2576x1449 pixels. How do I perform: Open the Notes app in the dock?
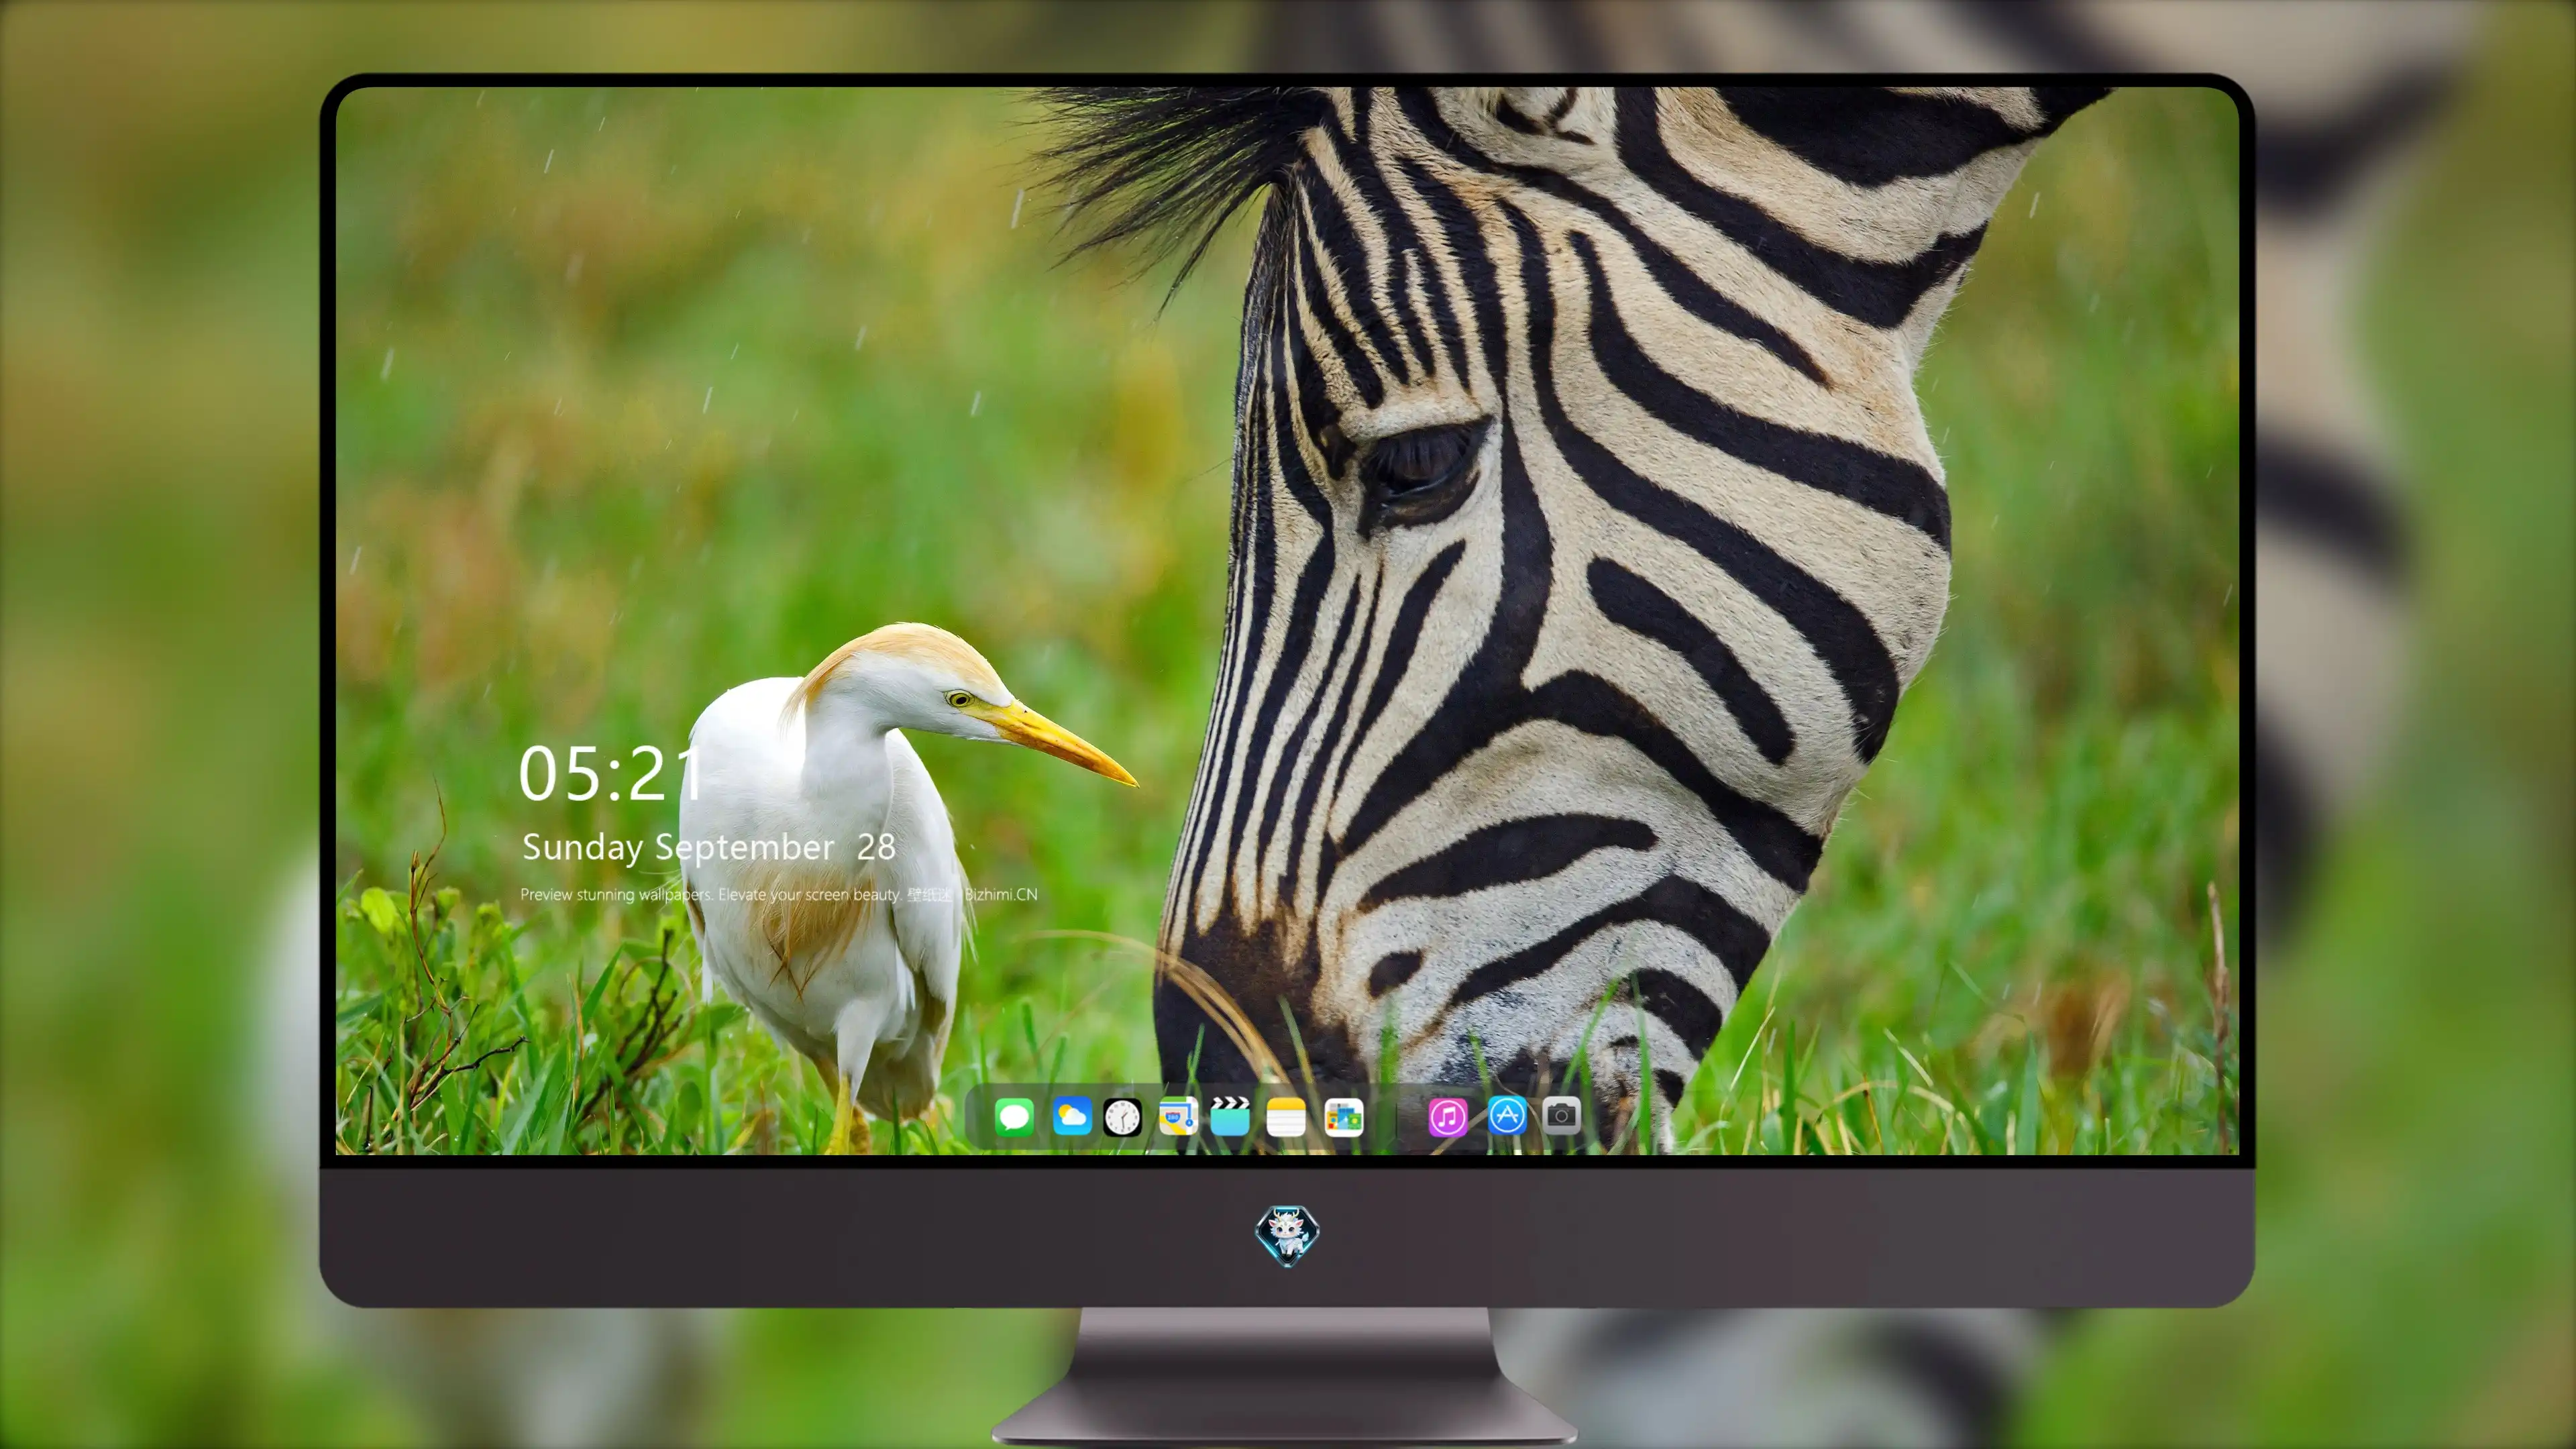pyautogui.click(x=1286, y=1116)
